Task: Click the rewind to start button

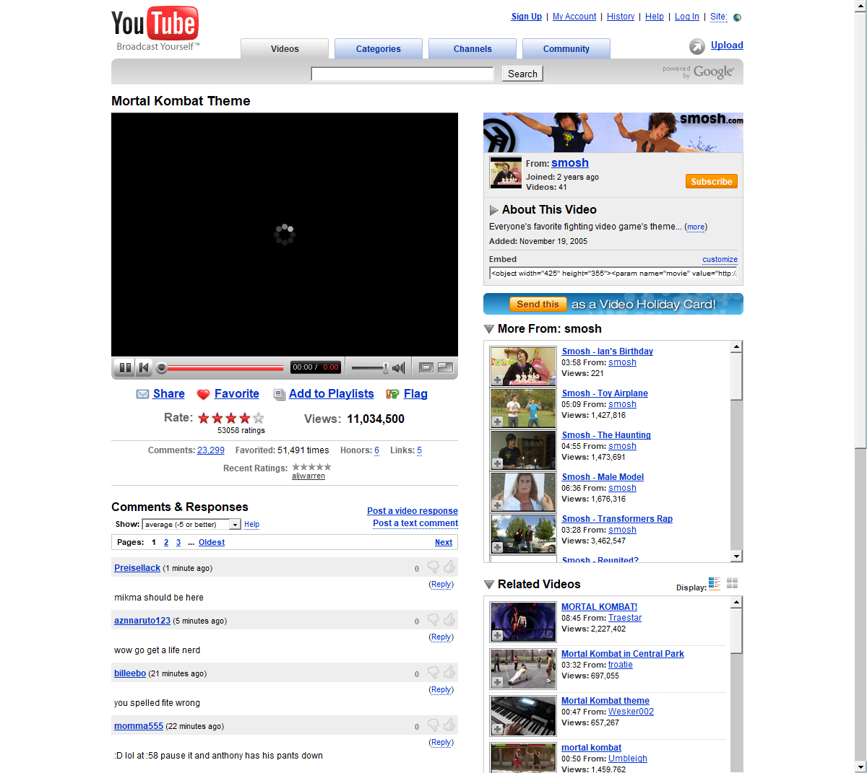Action: [144, 368]
